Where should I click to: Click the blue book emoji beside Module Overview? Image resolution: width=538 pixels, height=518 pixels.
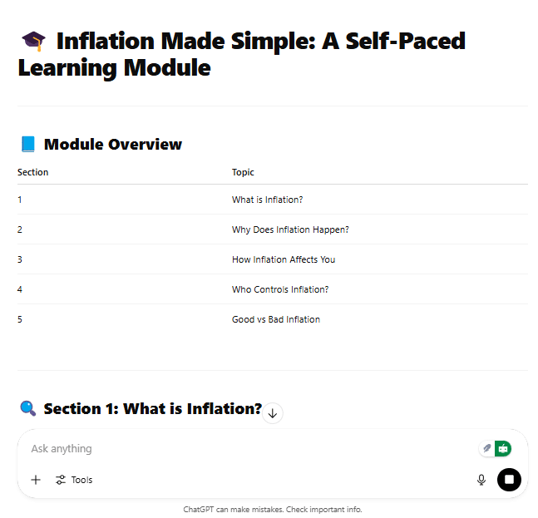point(28,144)
